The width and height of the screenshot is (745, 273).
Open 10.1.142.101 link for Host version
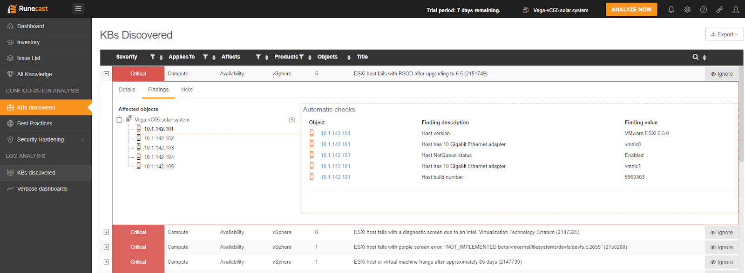coord(335,133)
